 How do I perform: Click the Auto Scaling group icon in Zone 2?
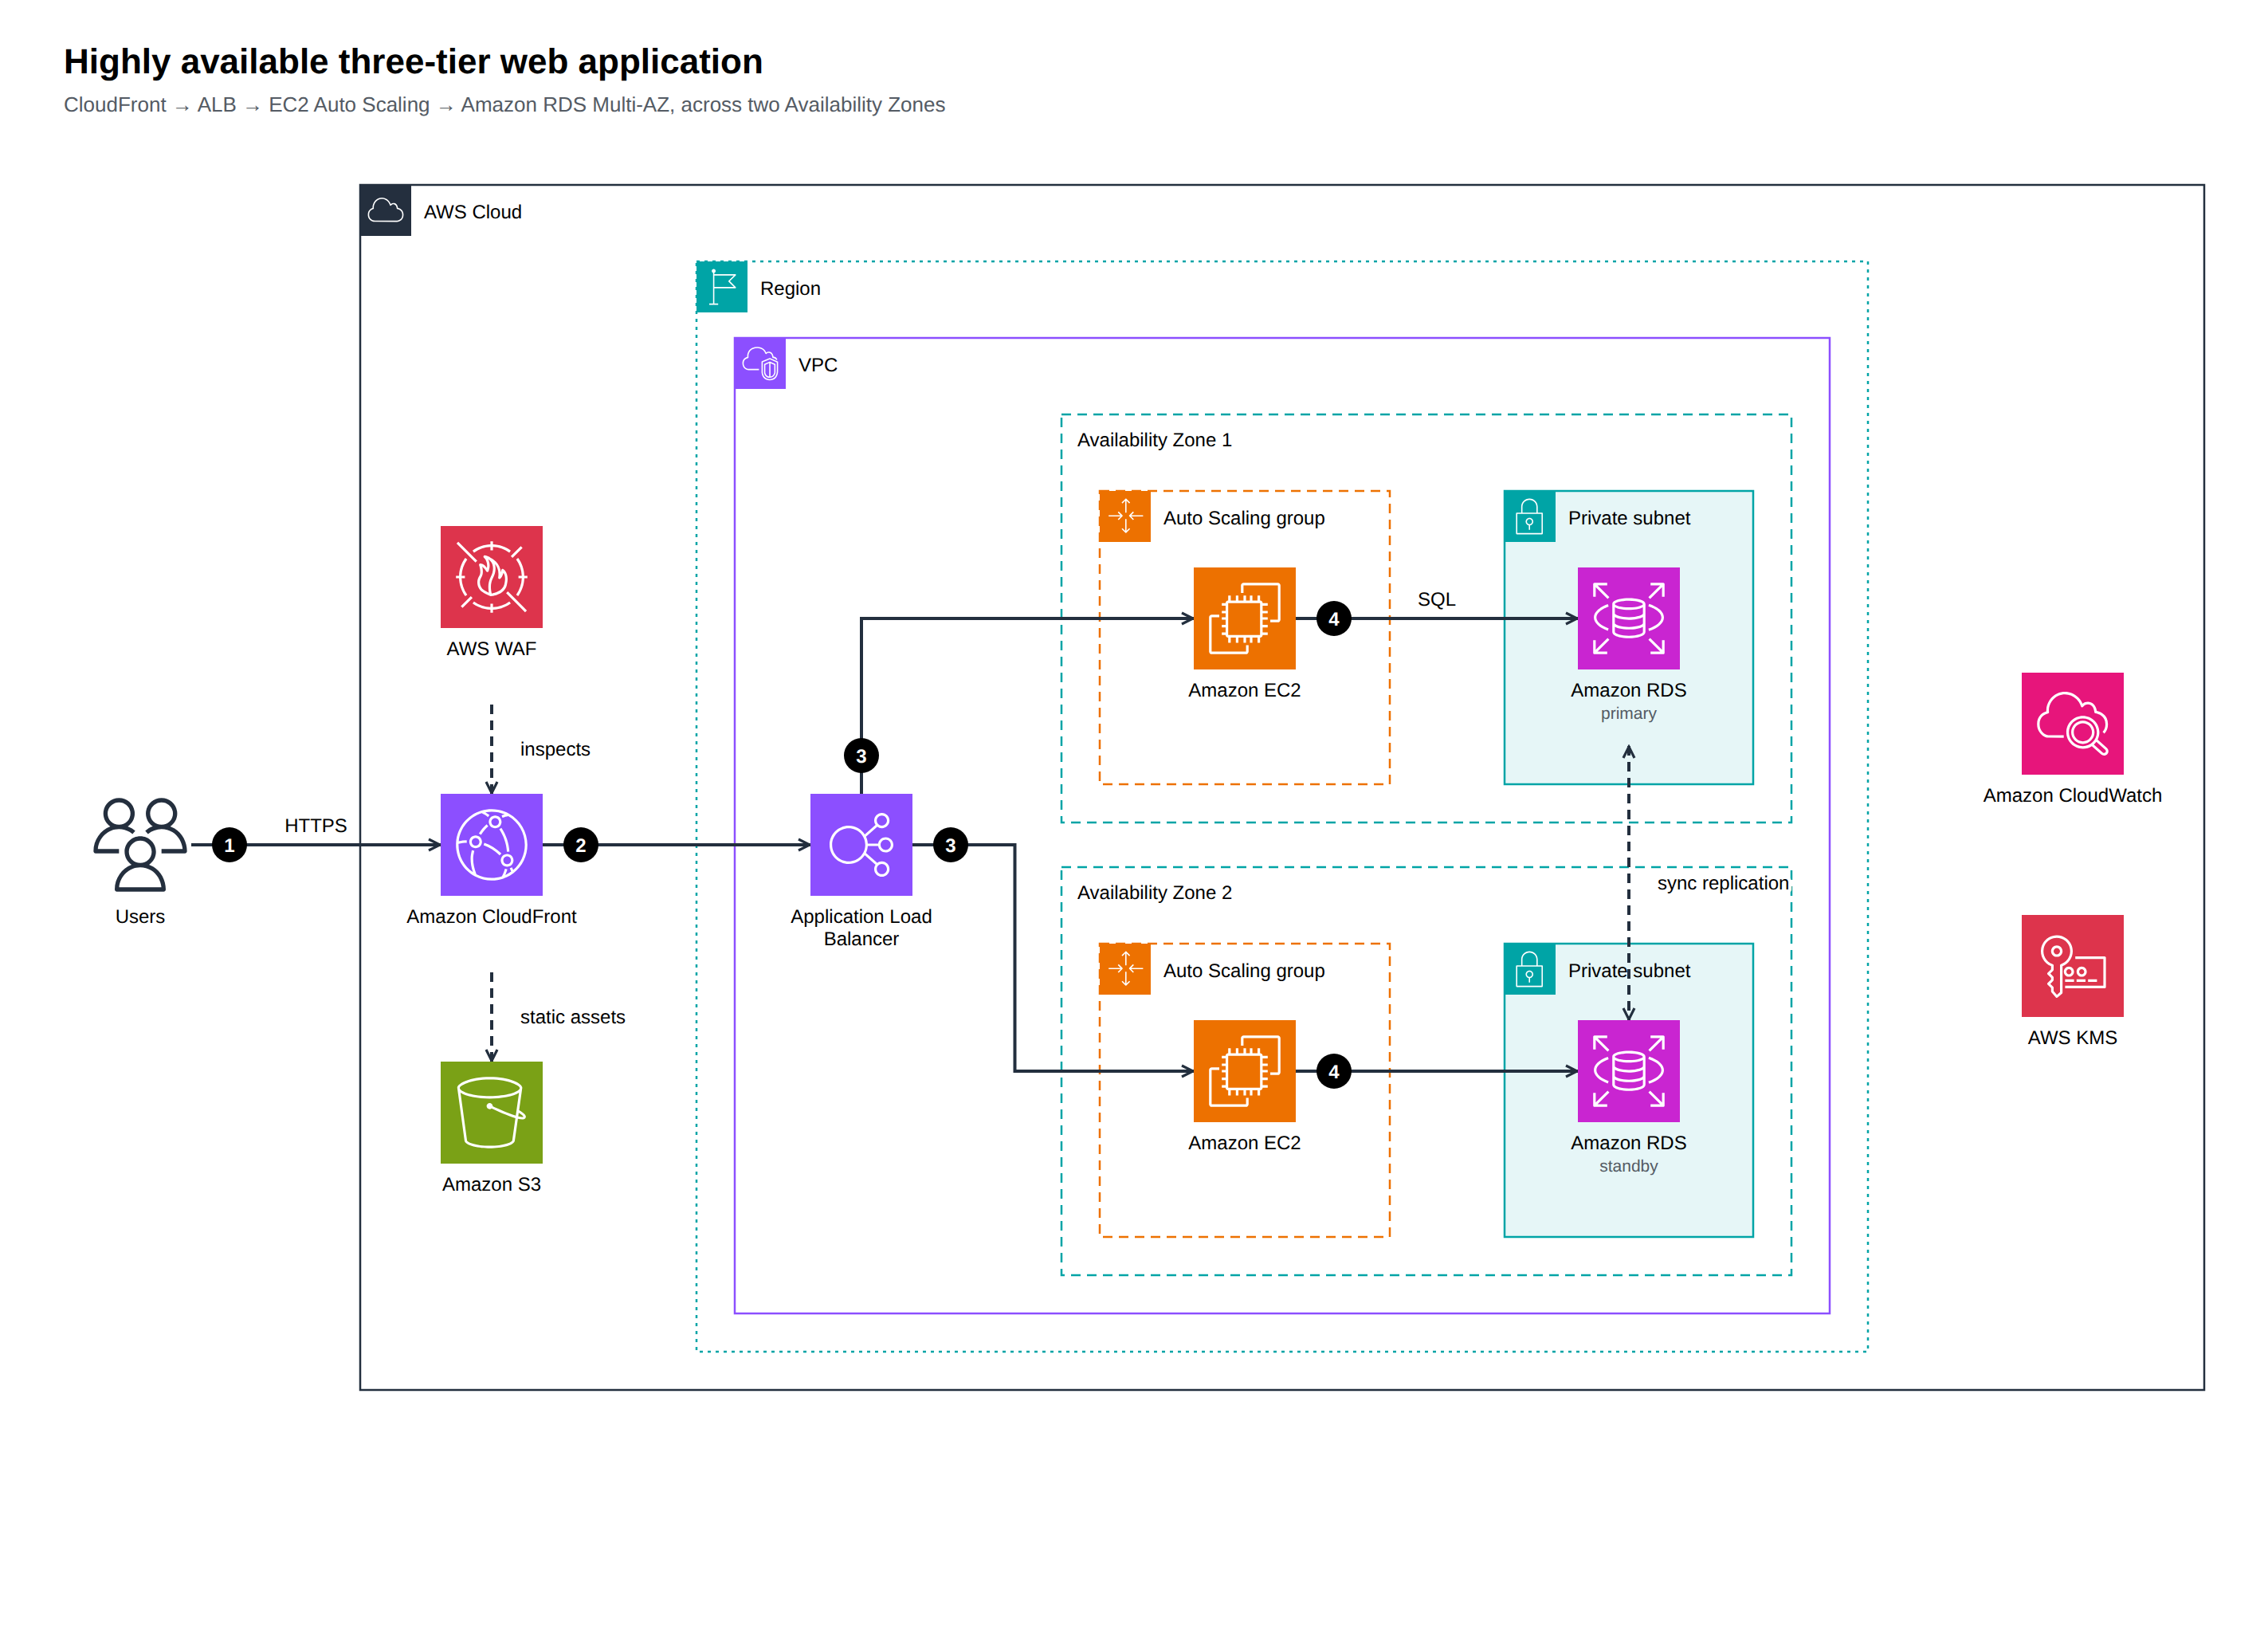[1125, 969]
